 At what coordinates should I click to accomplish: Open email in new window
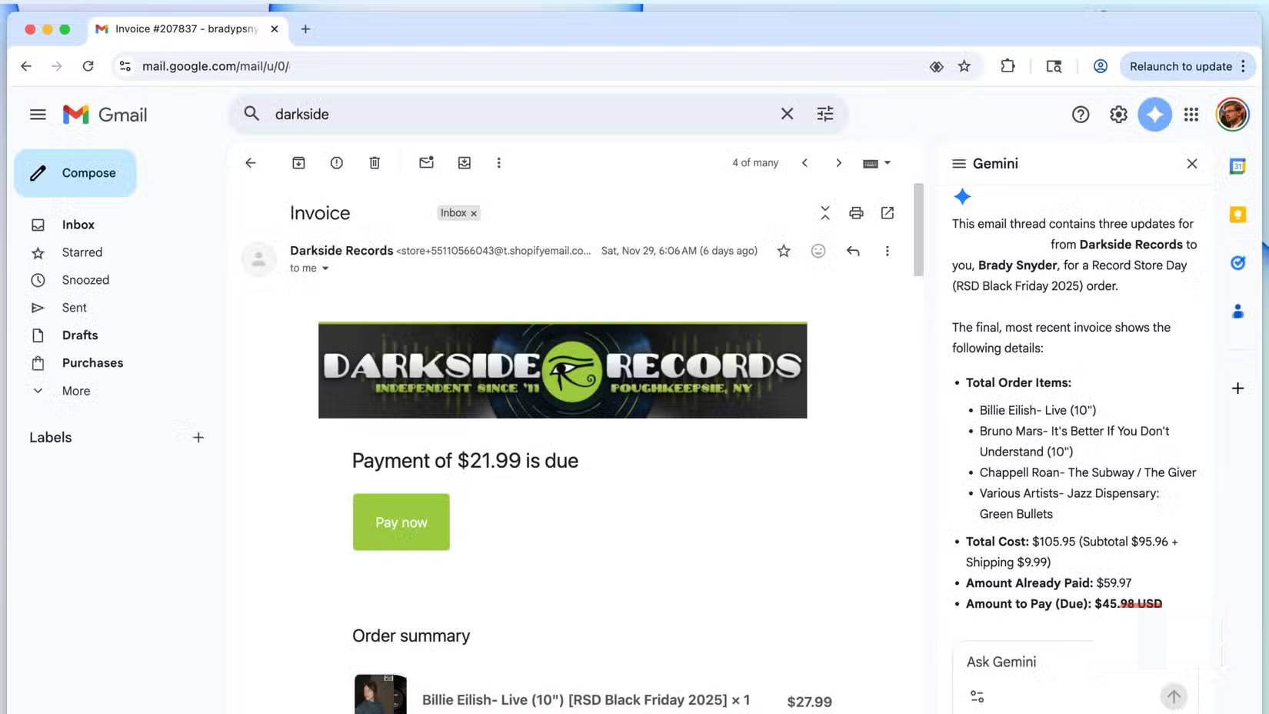(888, 212)
